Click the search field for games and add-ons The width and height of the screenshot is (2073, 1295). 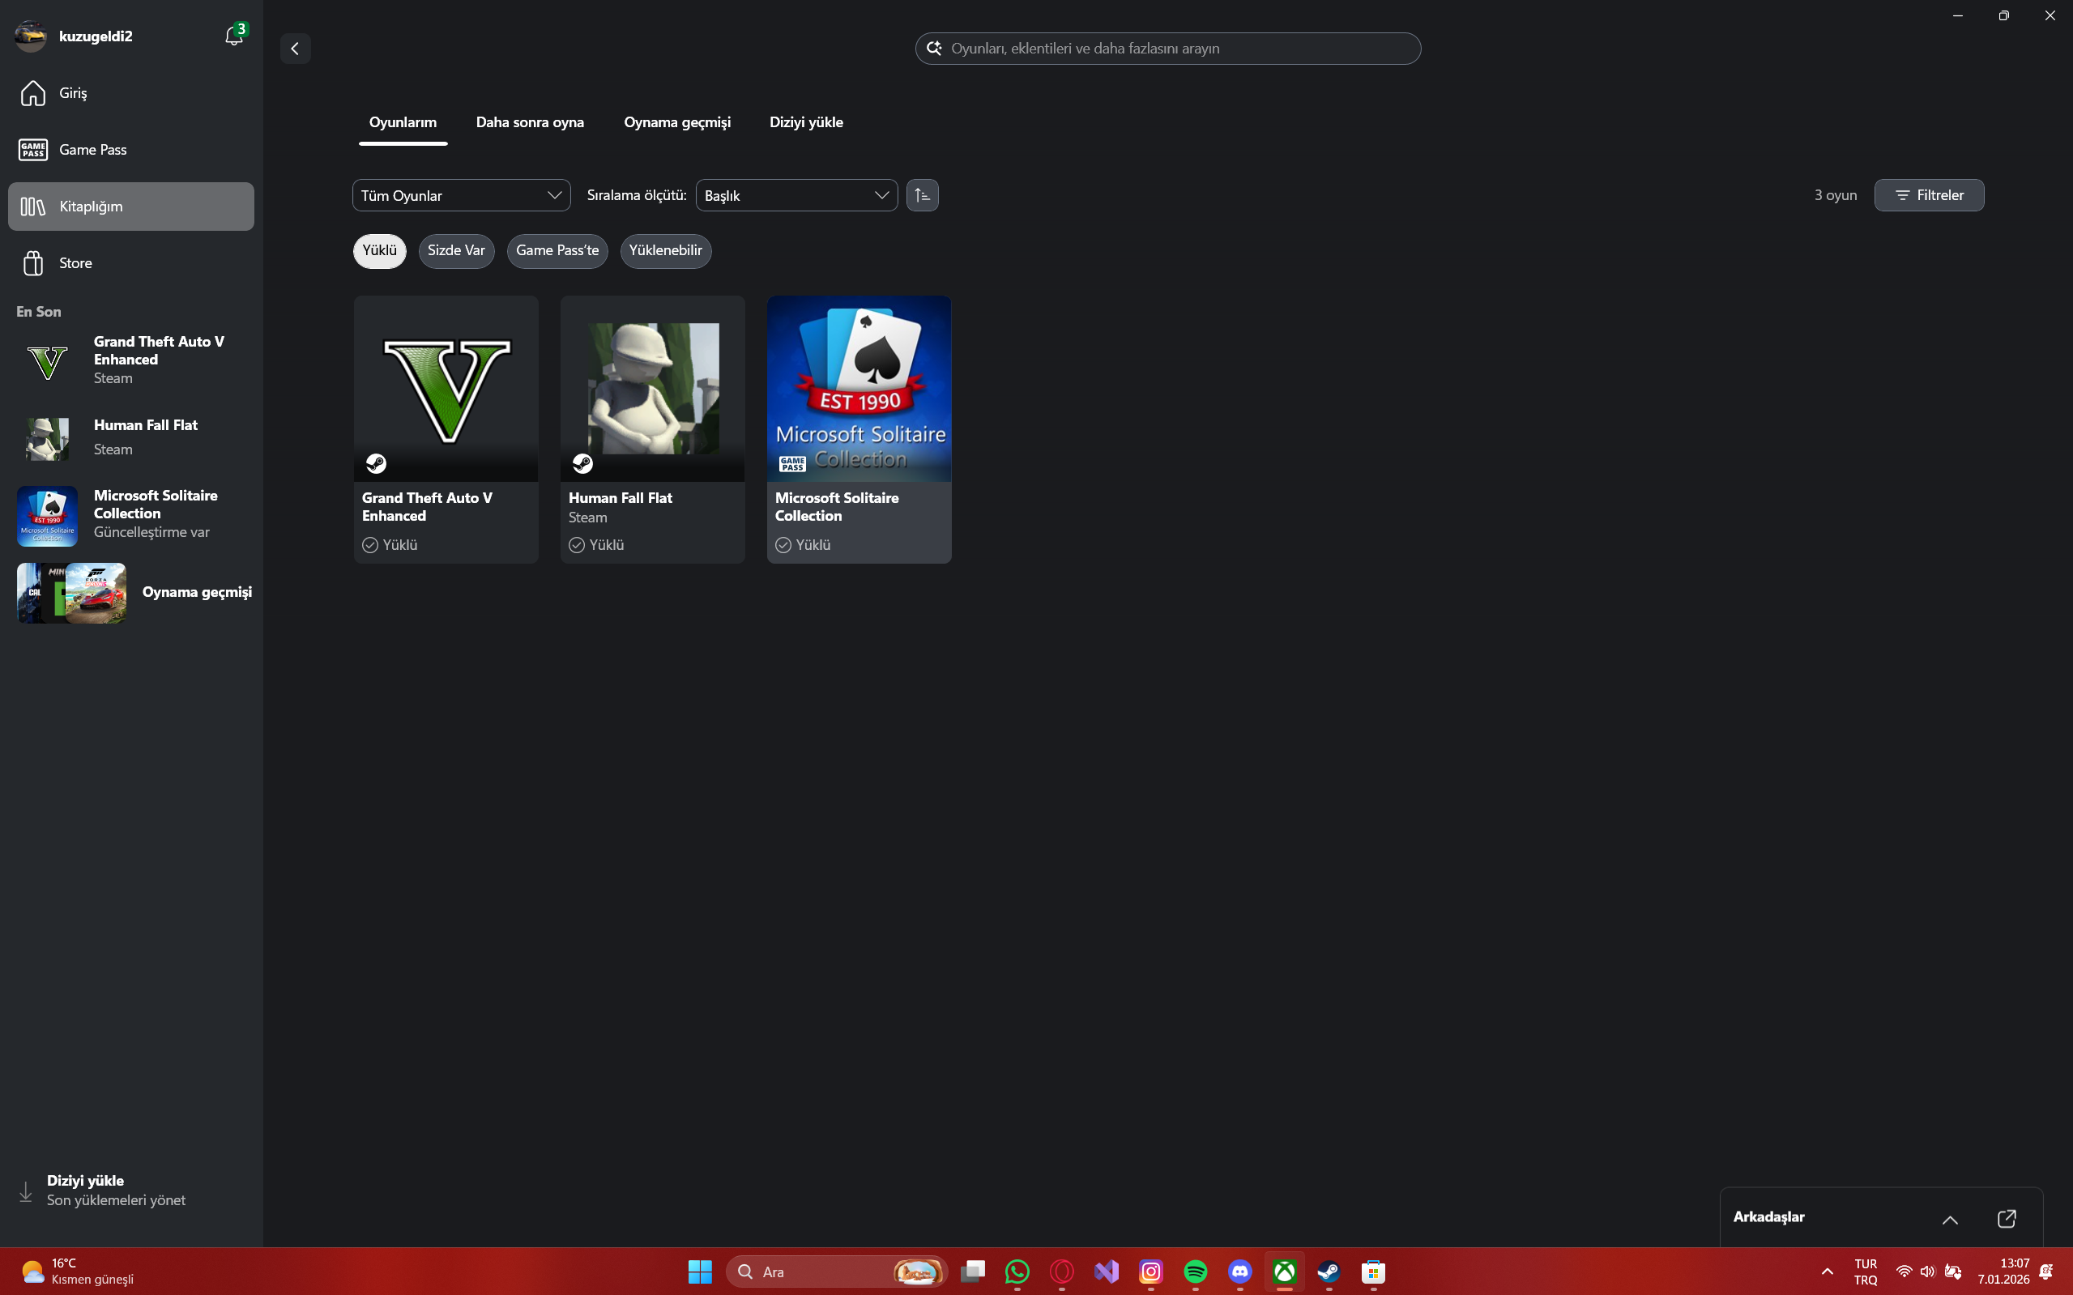click(x=1167, y=49)
